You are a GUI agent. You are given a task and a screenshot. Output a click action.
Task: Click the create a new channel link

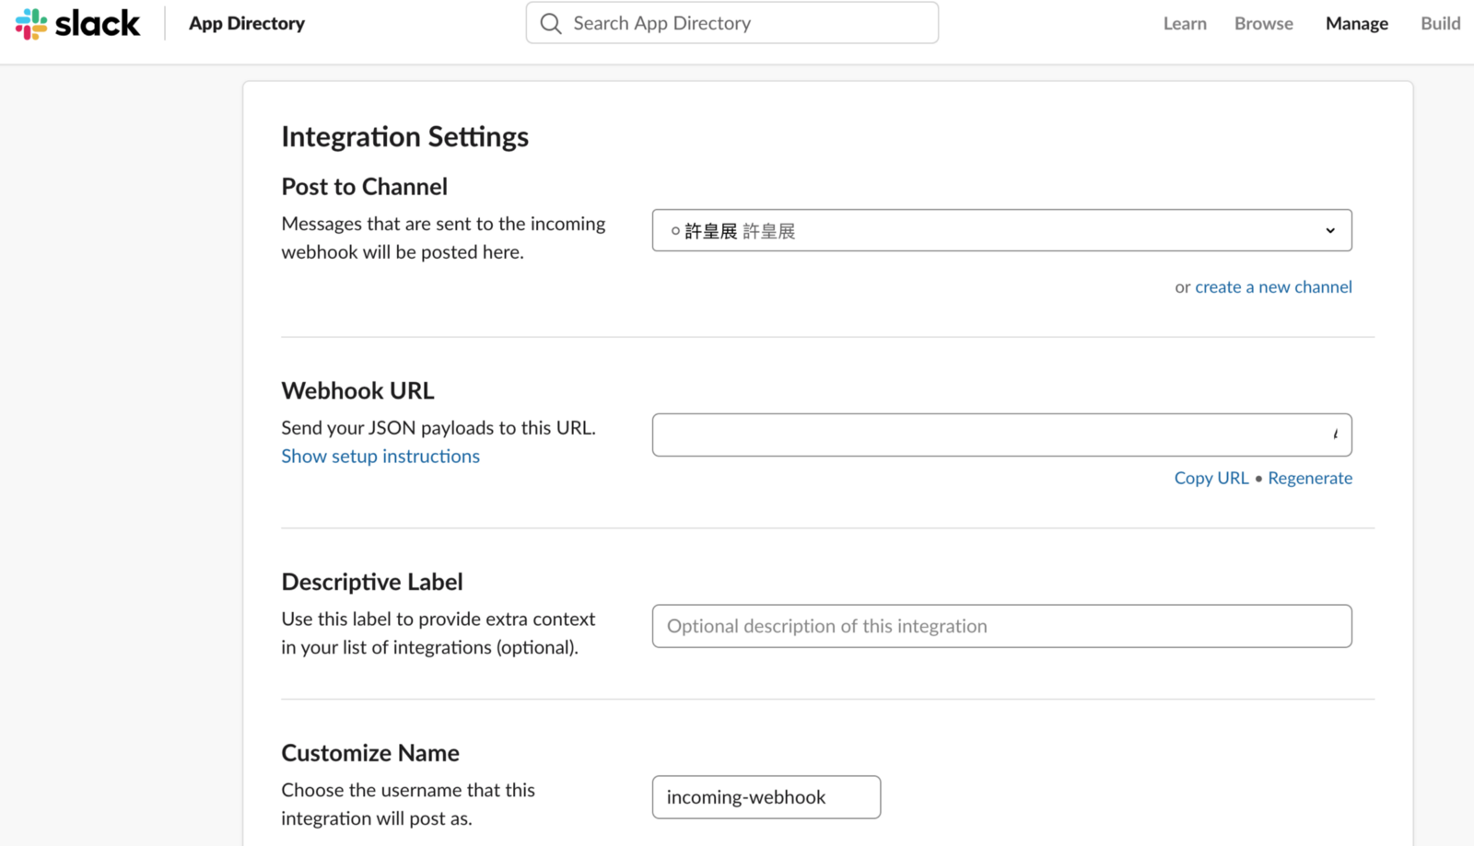click(1274, 287)
